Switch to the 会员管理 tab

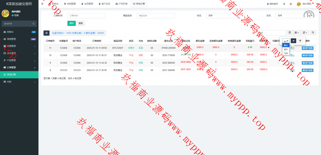87,4
